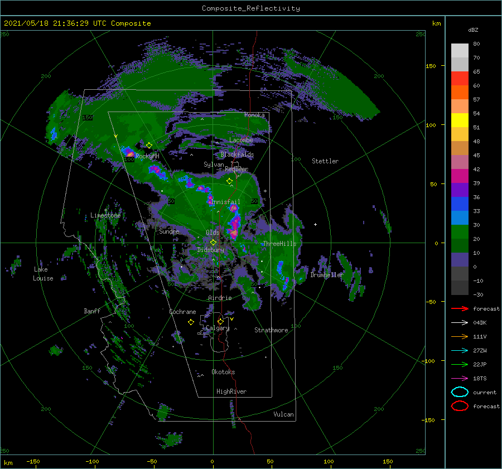Click the Ponoka label

click(x=254, y=115)
